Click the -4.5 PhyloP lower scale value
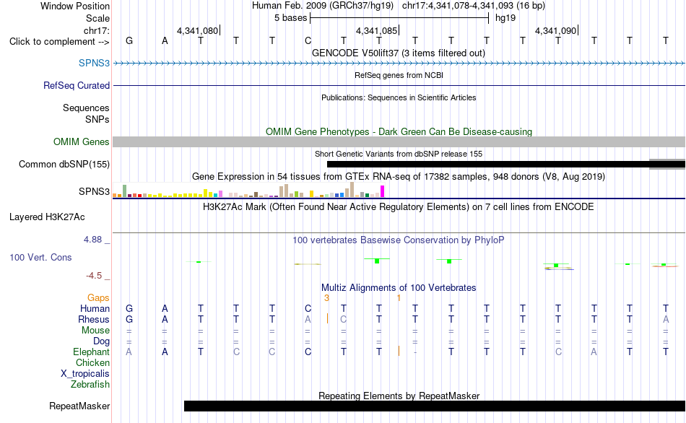686x423 pixels. coord(94,276)
